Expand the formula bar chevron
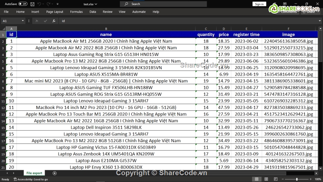The image size is (323, 182). click(320, 21)
